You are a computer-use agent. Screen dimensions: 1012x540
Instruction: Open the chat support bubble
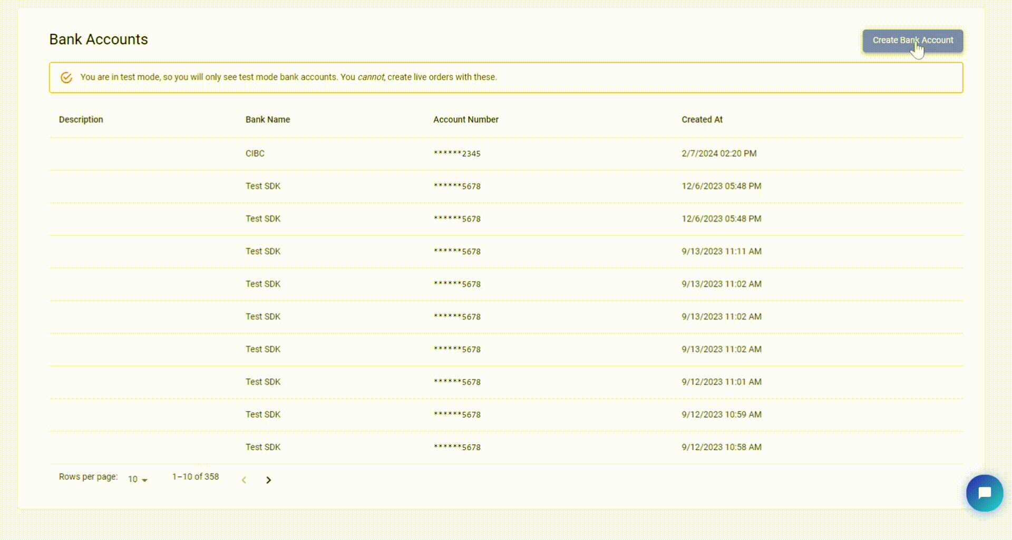984,493
